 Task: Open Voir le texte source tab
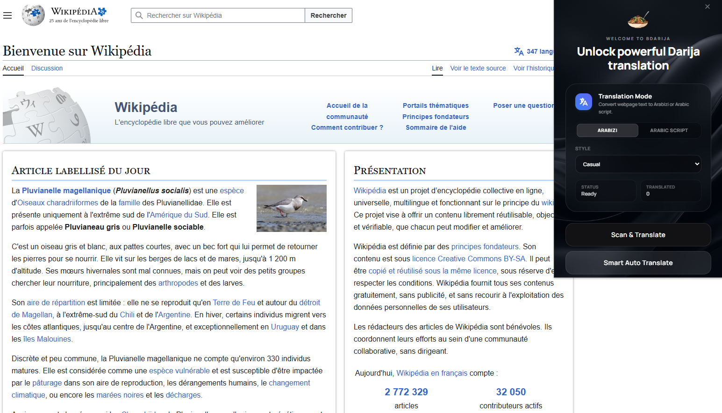pyautogui.click(x=478, y=68)
